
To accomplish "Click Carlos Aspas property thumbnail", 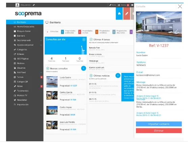I will 52,110.
